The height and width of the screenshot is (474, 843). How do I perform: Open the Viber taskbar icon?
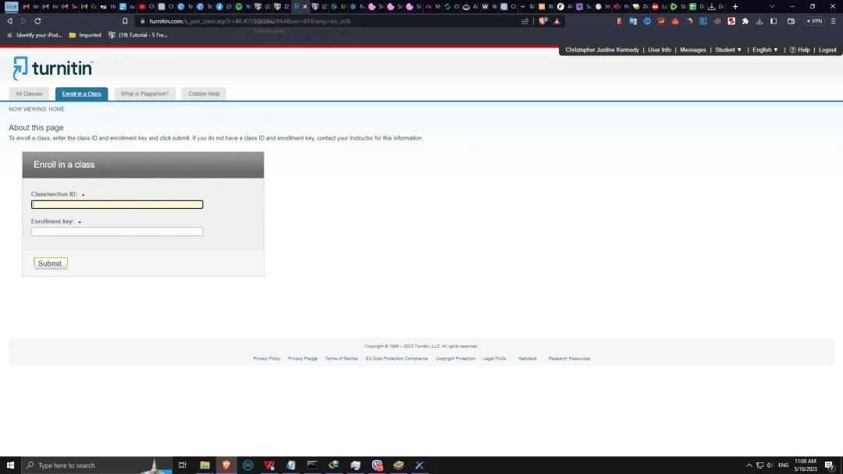(x=377, y=465)
